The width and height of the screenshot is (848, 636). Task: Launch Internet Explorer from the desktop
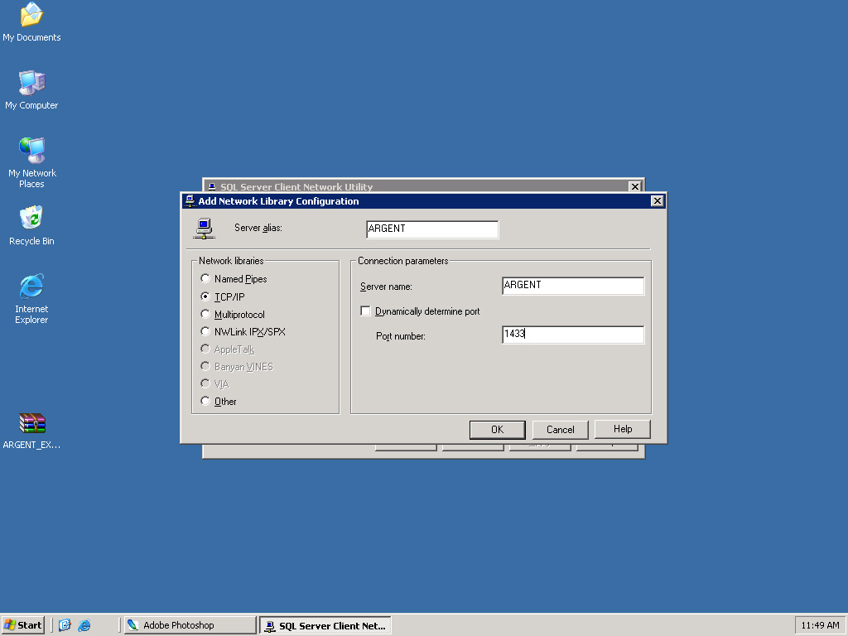coord(31,287)
